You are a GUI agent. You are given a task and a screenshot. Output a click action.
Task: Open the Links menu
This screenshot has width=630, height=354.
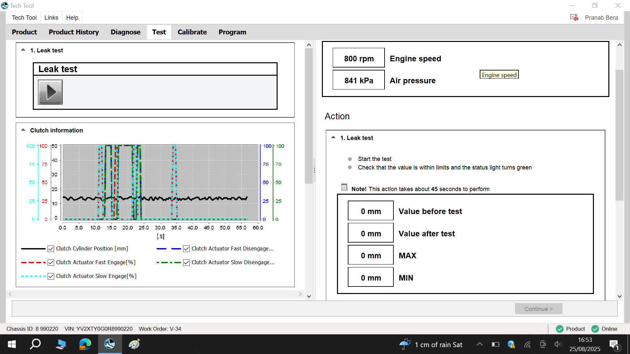[51, 18]
